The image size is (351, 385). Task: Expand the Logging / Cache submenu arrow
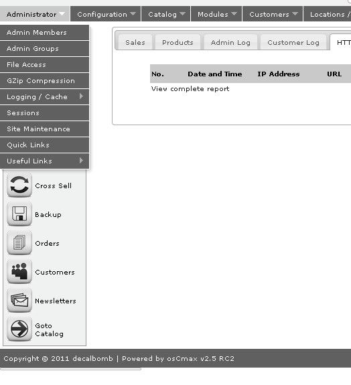point(81,96)
